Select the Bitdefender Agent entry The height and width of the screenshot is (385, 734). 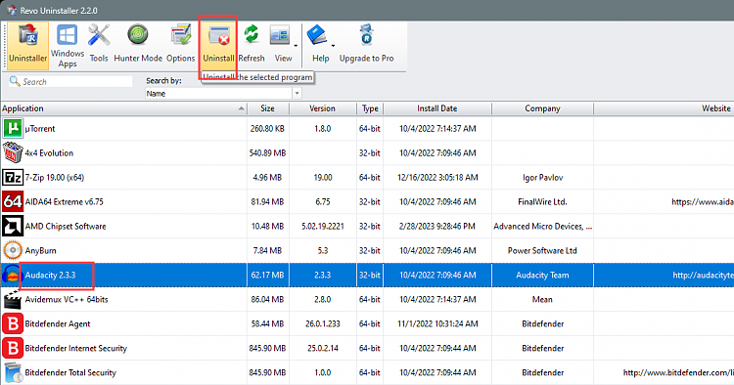point(58,323)
